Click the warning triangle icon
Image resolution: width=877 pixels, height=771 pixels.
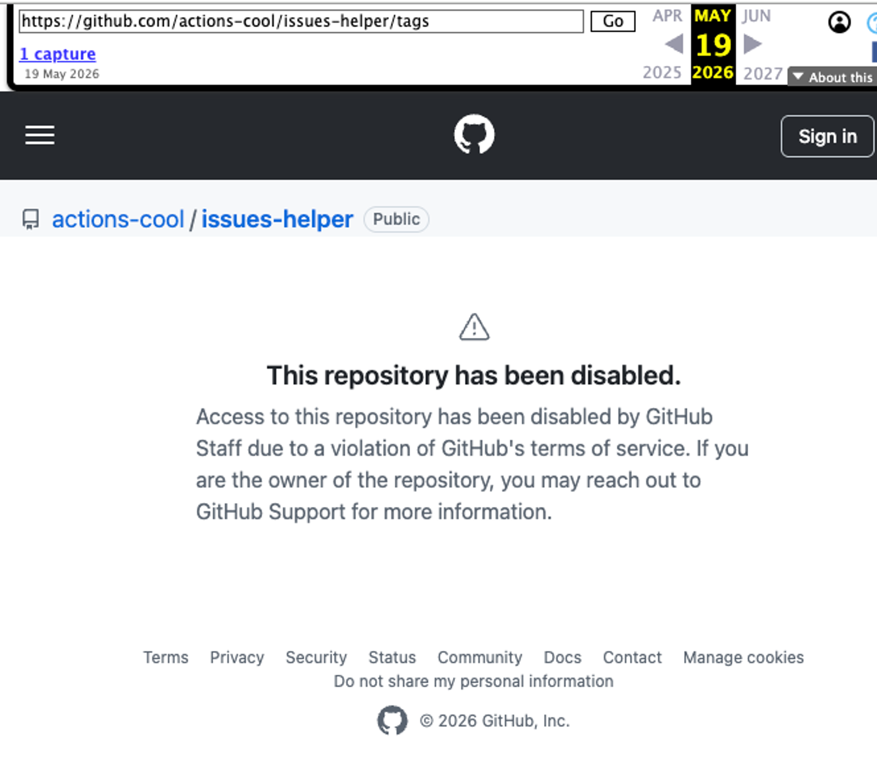coord(474,327)
